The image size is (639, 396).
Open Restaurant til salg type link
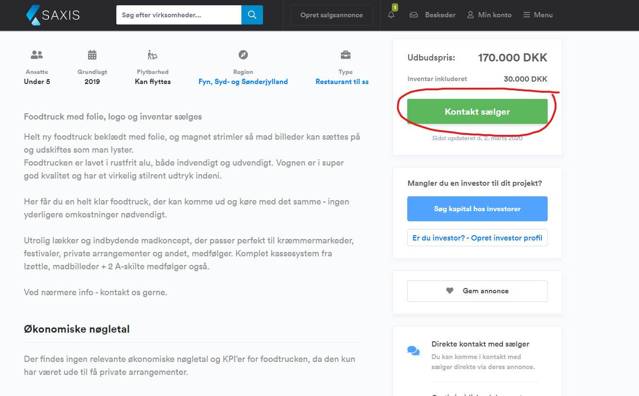tap(342, 82)
